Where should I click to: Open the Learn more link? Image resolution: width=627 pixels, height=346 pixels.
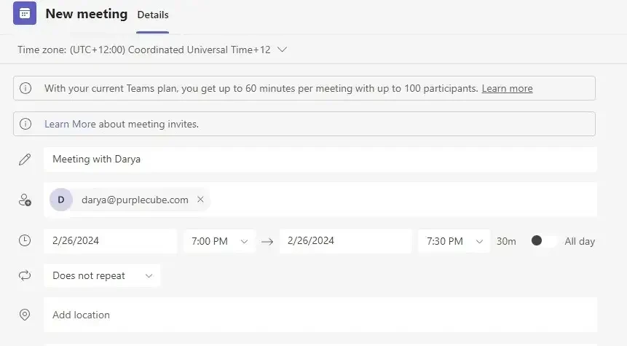(507, 88)
